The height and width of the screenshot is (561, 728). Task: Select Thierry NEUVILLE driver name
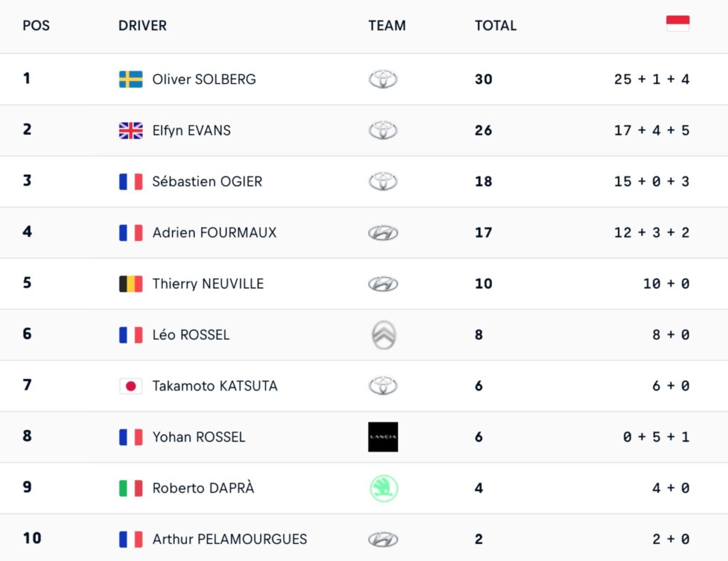click(x=208, y=284)
